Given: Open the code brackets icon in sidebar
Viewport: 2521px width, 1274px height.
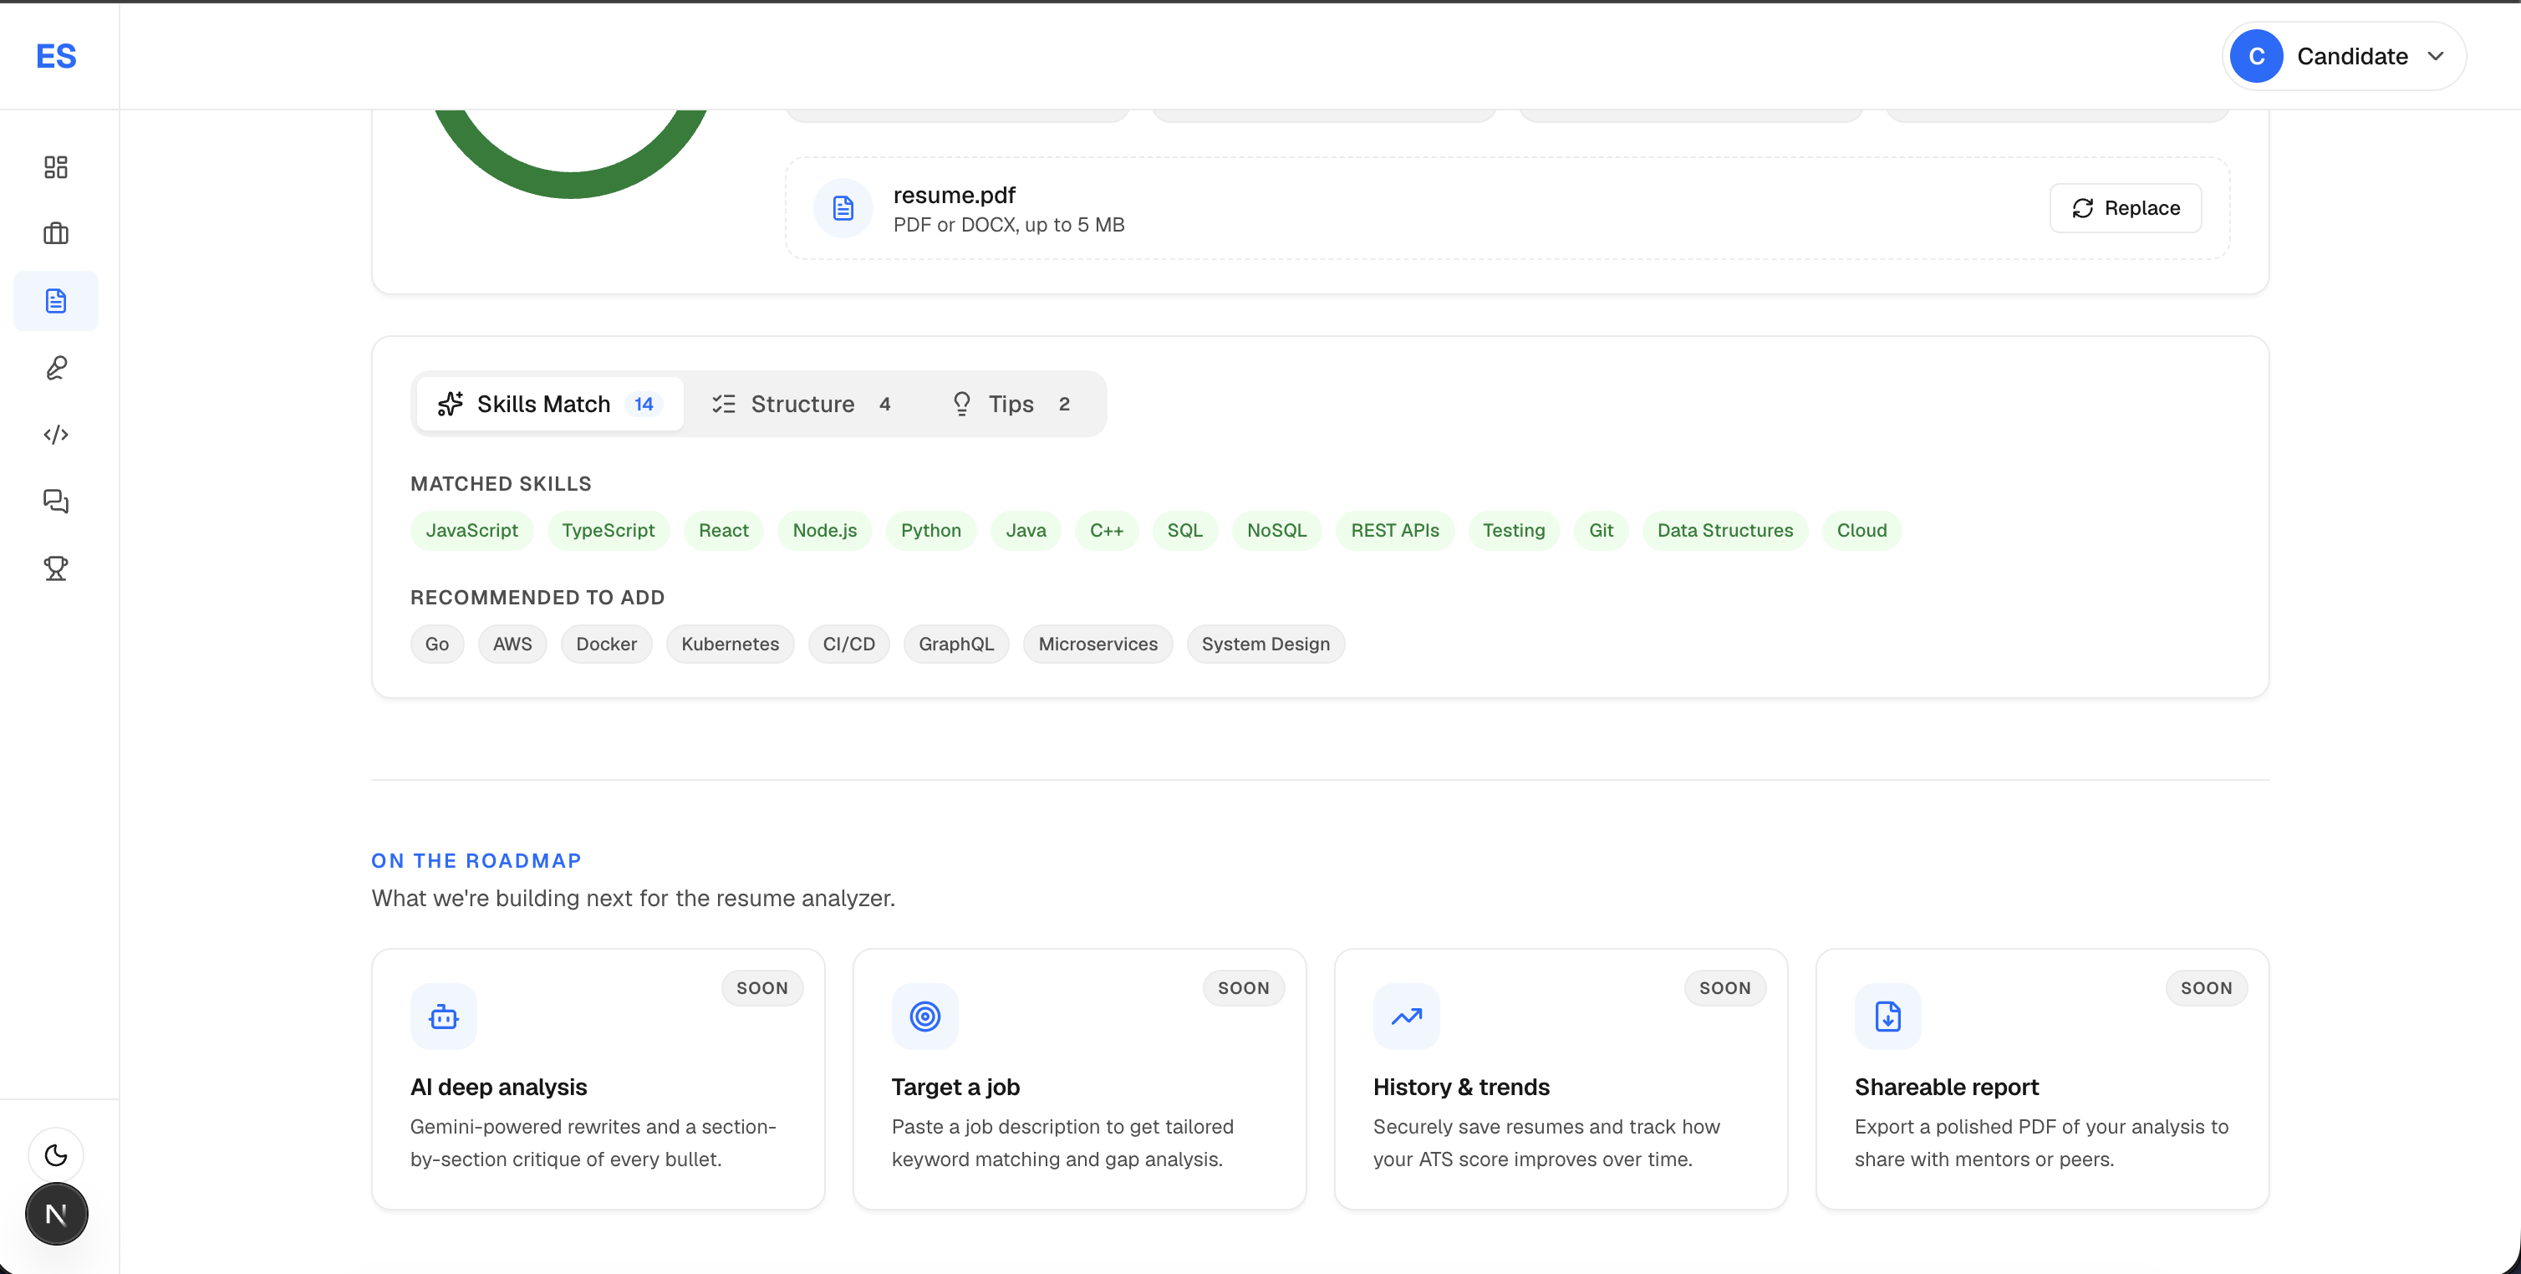Looking at the screenshot, I should 56,435.
